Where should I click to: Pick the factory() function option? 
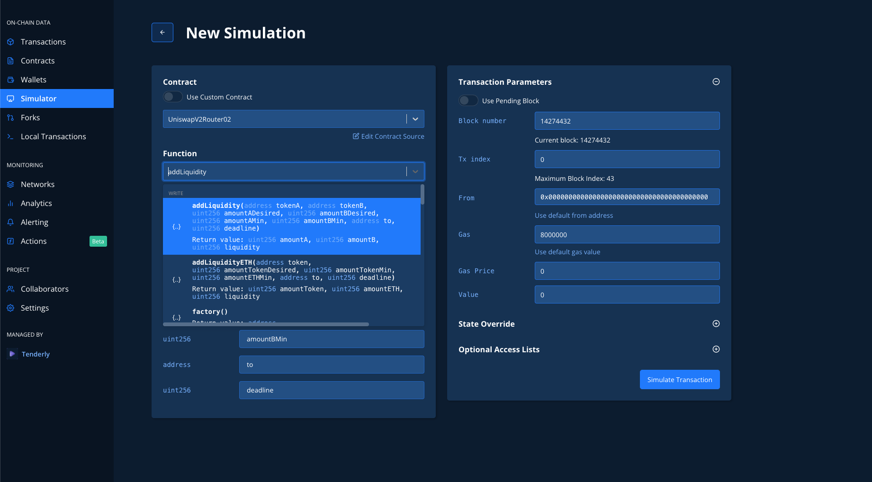click(292, 315)
